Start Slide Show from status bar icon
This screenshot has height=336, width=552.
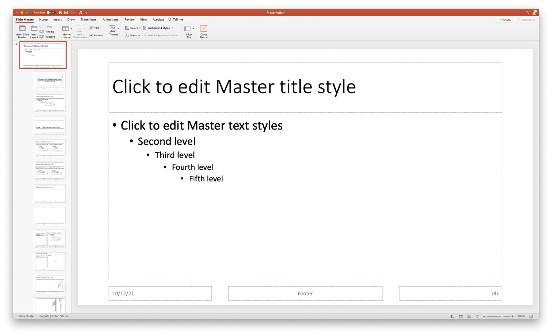pos(477,316)
